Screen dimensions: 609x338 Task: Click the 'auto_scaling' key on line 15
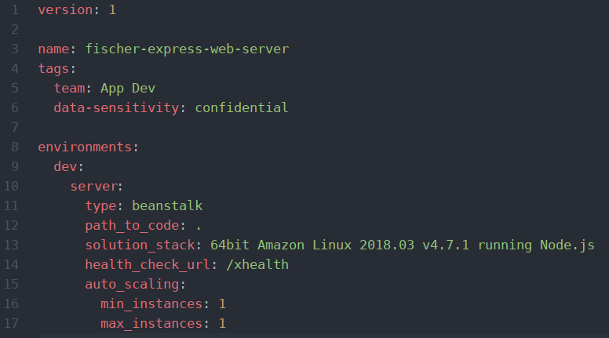point(132,284)
